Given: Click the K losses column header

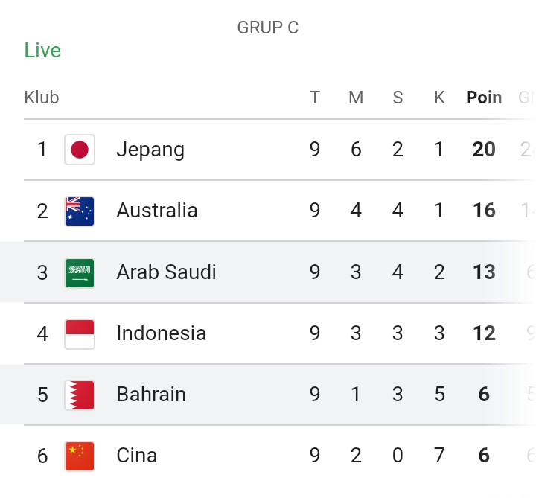Looking at the screenshot, I should click(x=439, y=98).
